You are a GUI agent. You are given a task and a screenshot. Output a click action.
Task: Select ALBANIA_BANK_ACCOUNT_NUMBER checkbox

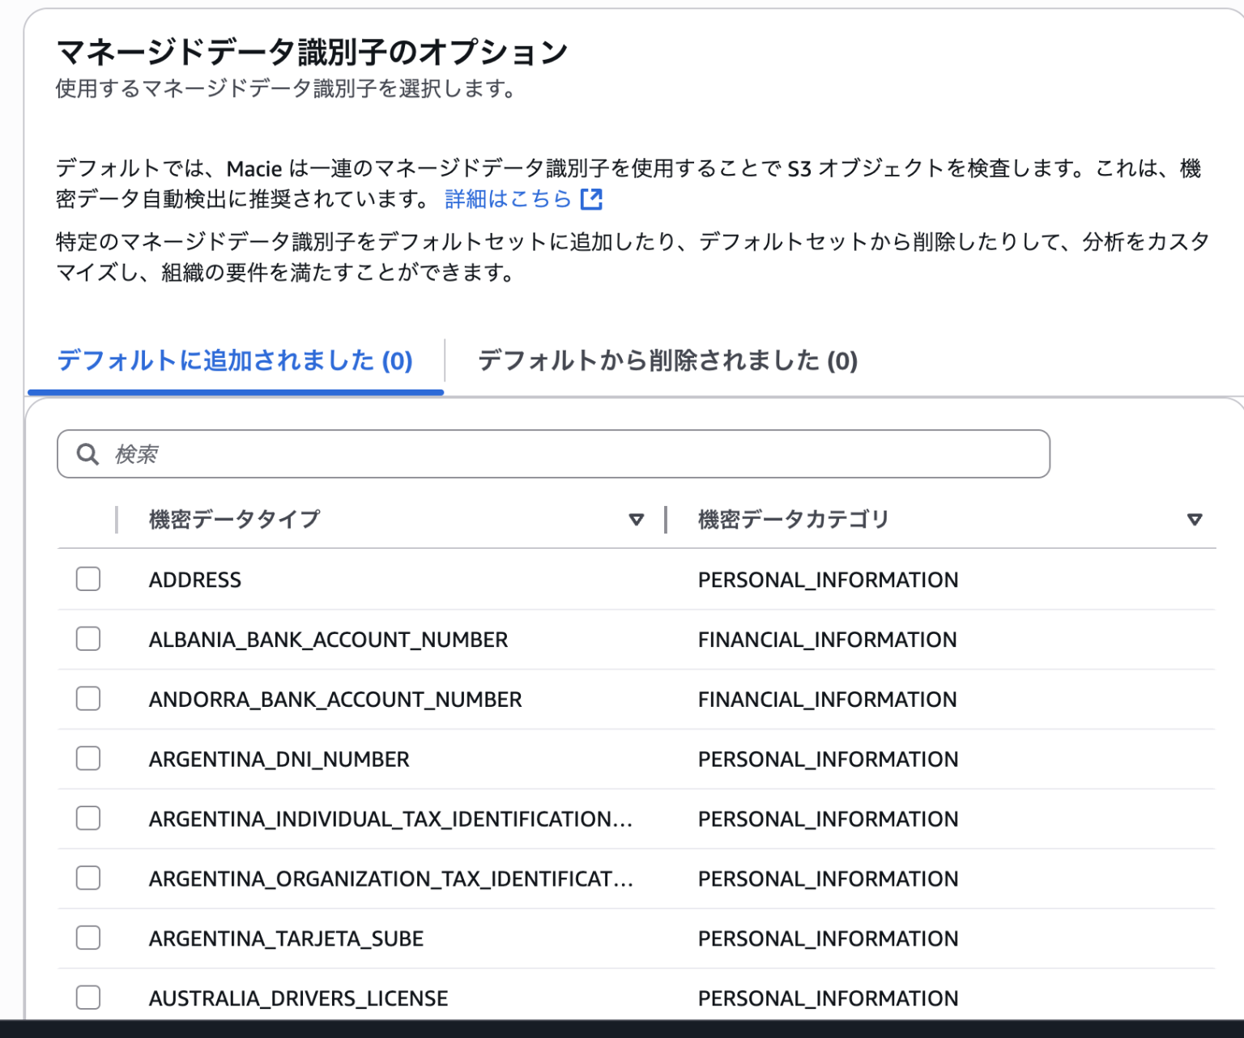point(88,639)
